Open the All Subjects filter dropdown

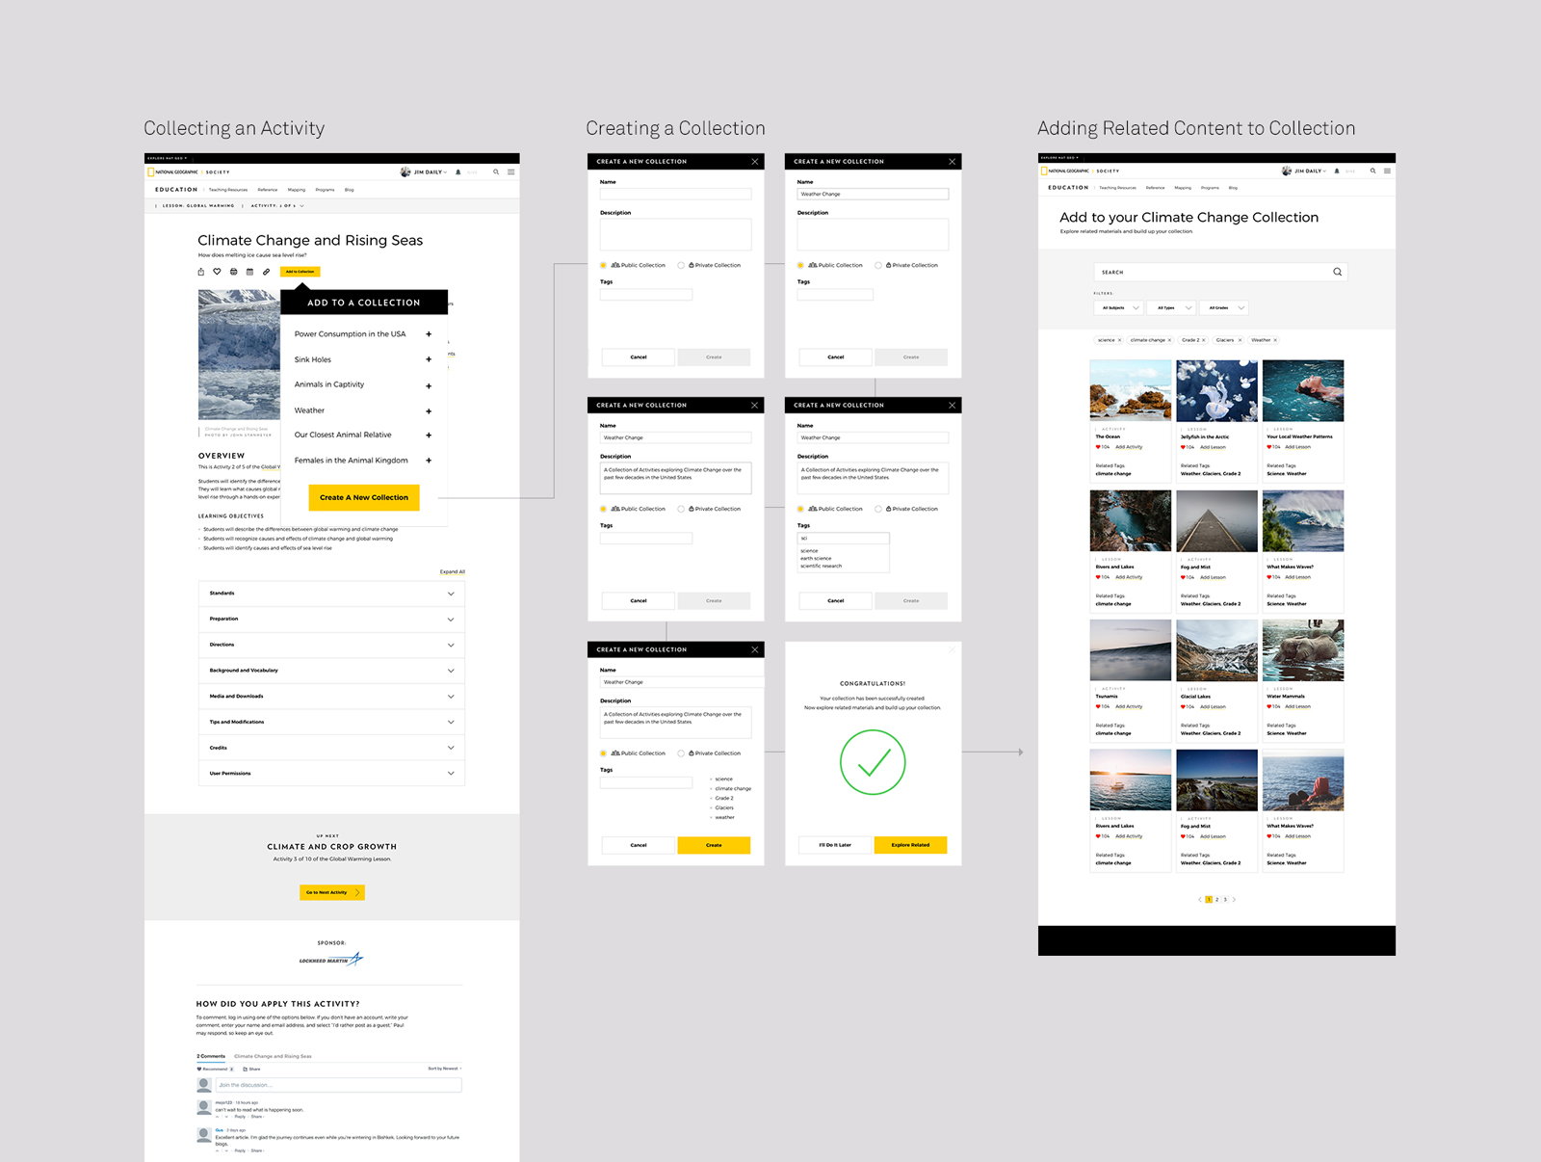[x=1119, y=308]
